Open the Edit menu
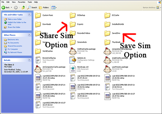This screenshot has width=162, height=114. tap(8, 2)
